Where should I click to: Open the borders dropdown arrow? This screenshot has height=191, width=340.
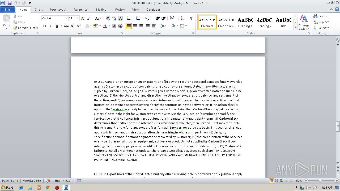(186, 26)
